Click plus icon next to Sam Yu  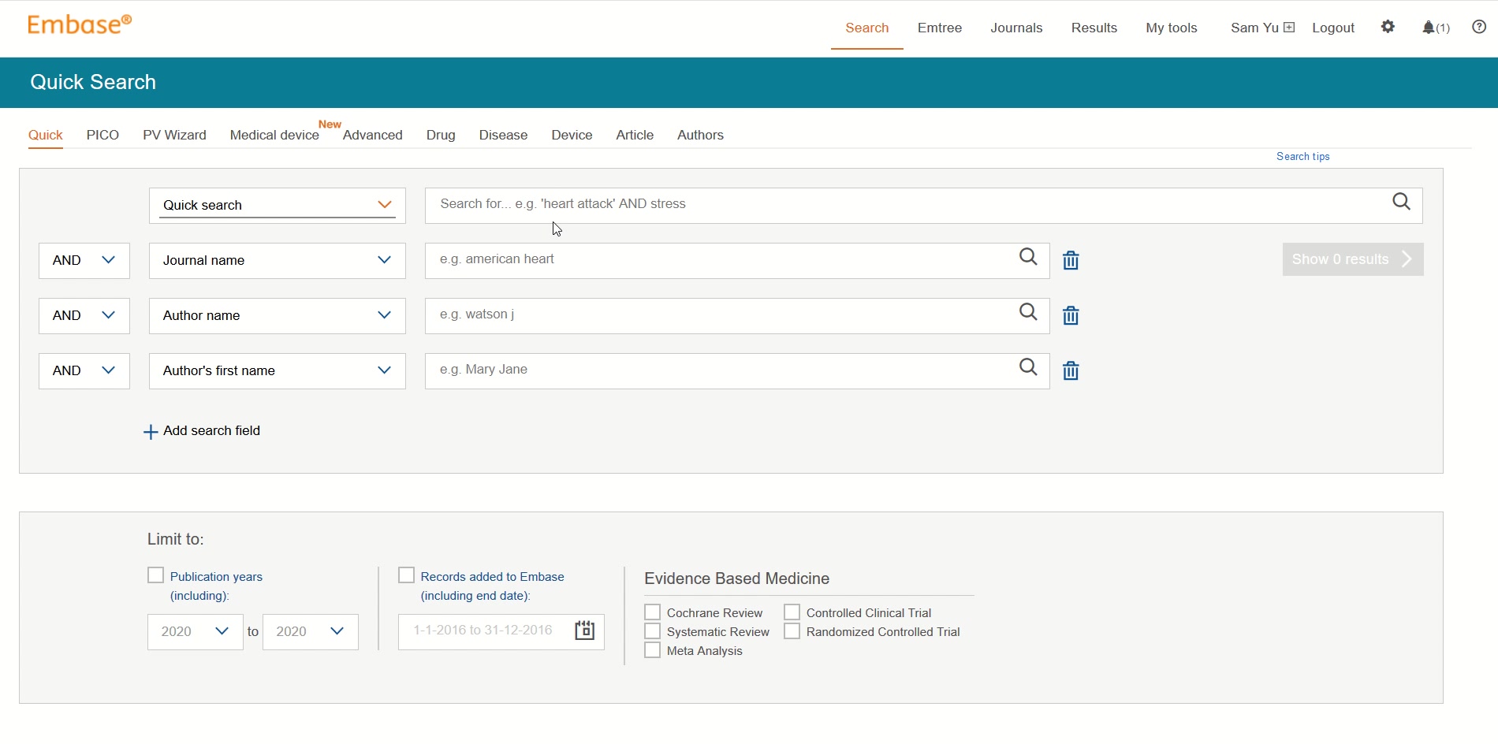(x=1289, y=28)
